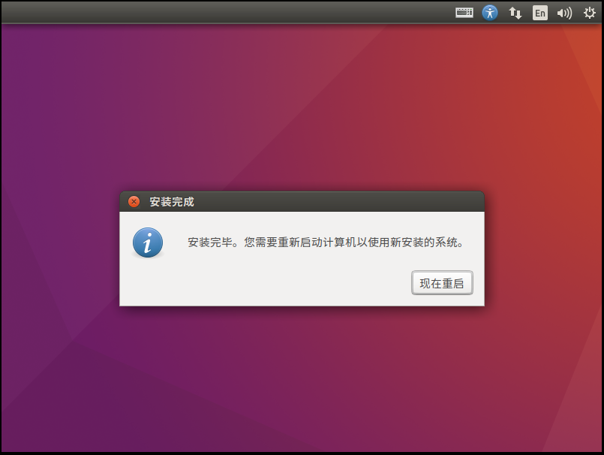The width and height of the screenshot is (604, 455).
Task: Click the blue information icon in dialog
Action: coord(148,243)
